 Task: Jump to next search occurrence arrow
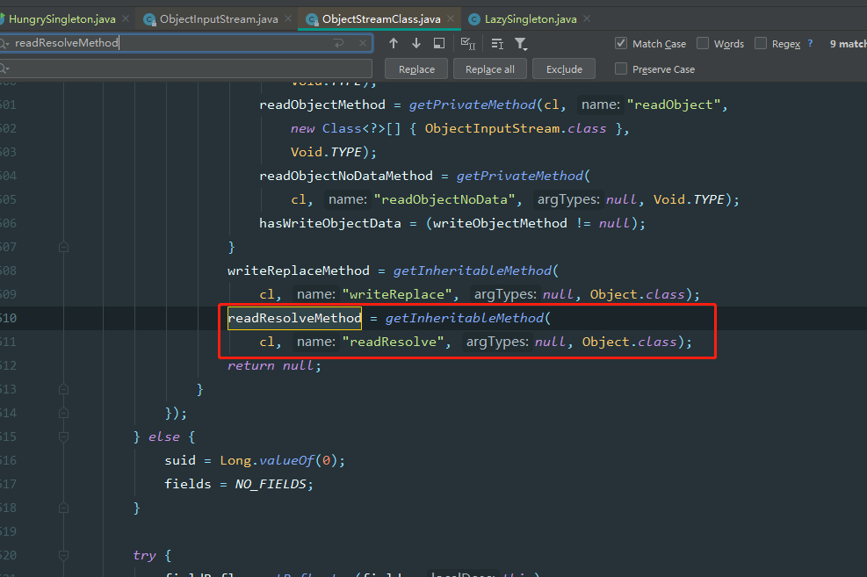click(x=416, y=43)
